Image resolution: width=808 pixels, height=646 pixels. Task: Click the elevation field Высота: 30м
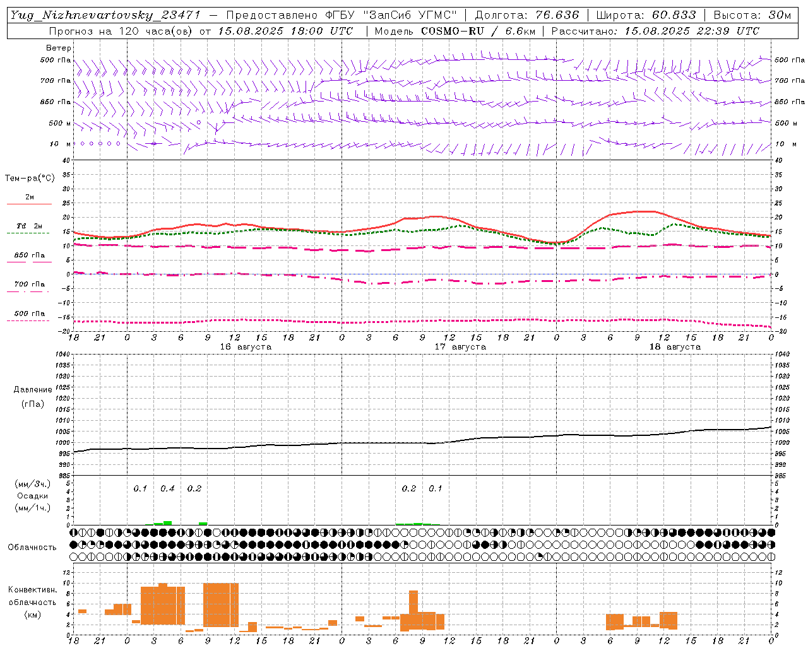752,15
